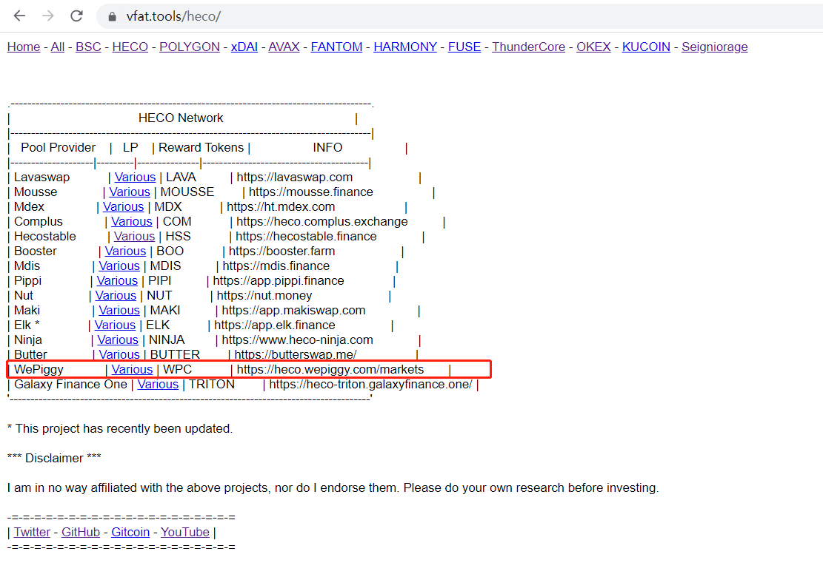
Task: Click the browser back arrow
Action: coord(19,16)
